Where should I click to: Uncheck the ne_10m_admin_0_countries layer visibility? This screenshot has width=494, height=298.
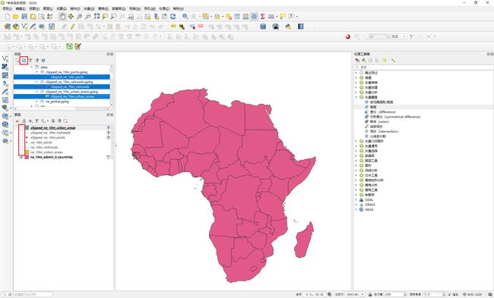[x=21, y=157]
